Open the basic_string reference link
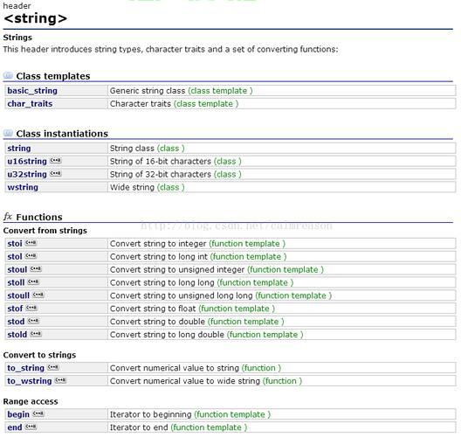Image resolution: width=461 pixels, height=437 pixels. (32, 91)
